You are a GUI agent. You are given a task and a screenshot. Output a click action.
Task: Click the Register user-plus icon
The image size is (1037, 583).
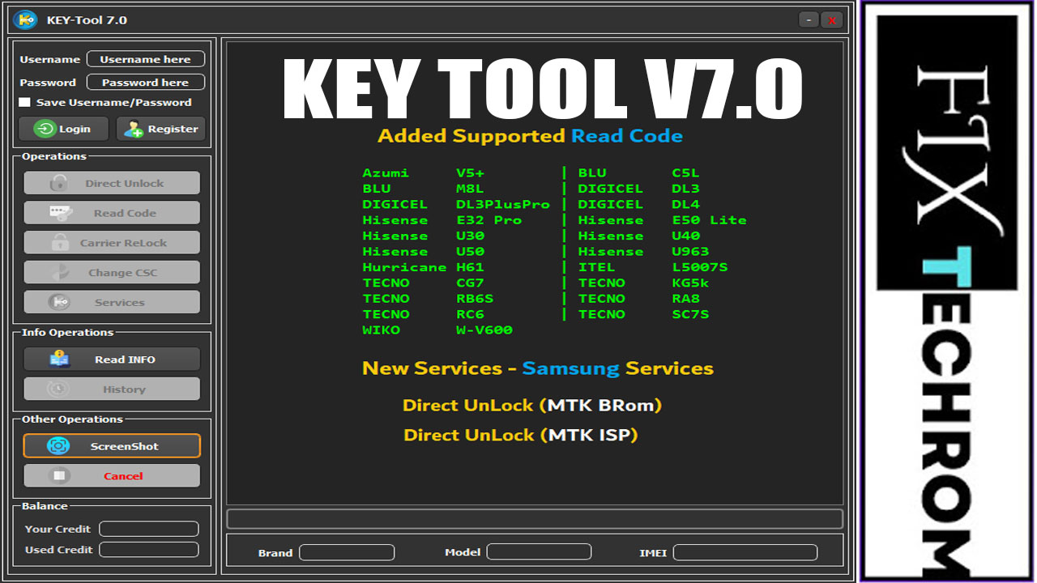click(134, 129)
